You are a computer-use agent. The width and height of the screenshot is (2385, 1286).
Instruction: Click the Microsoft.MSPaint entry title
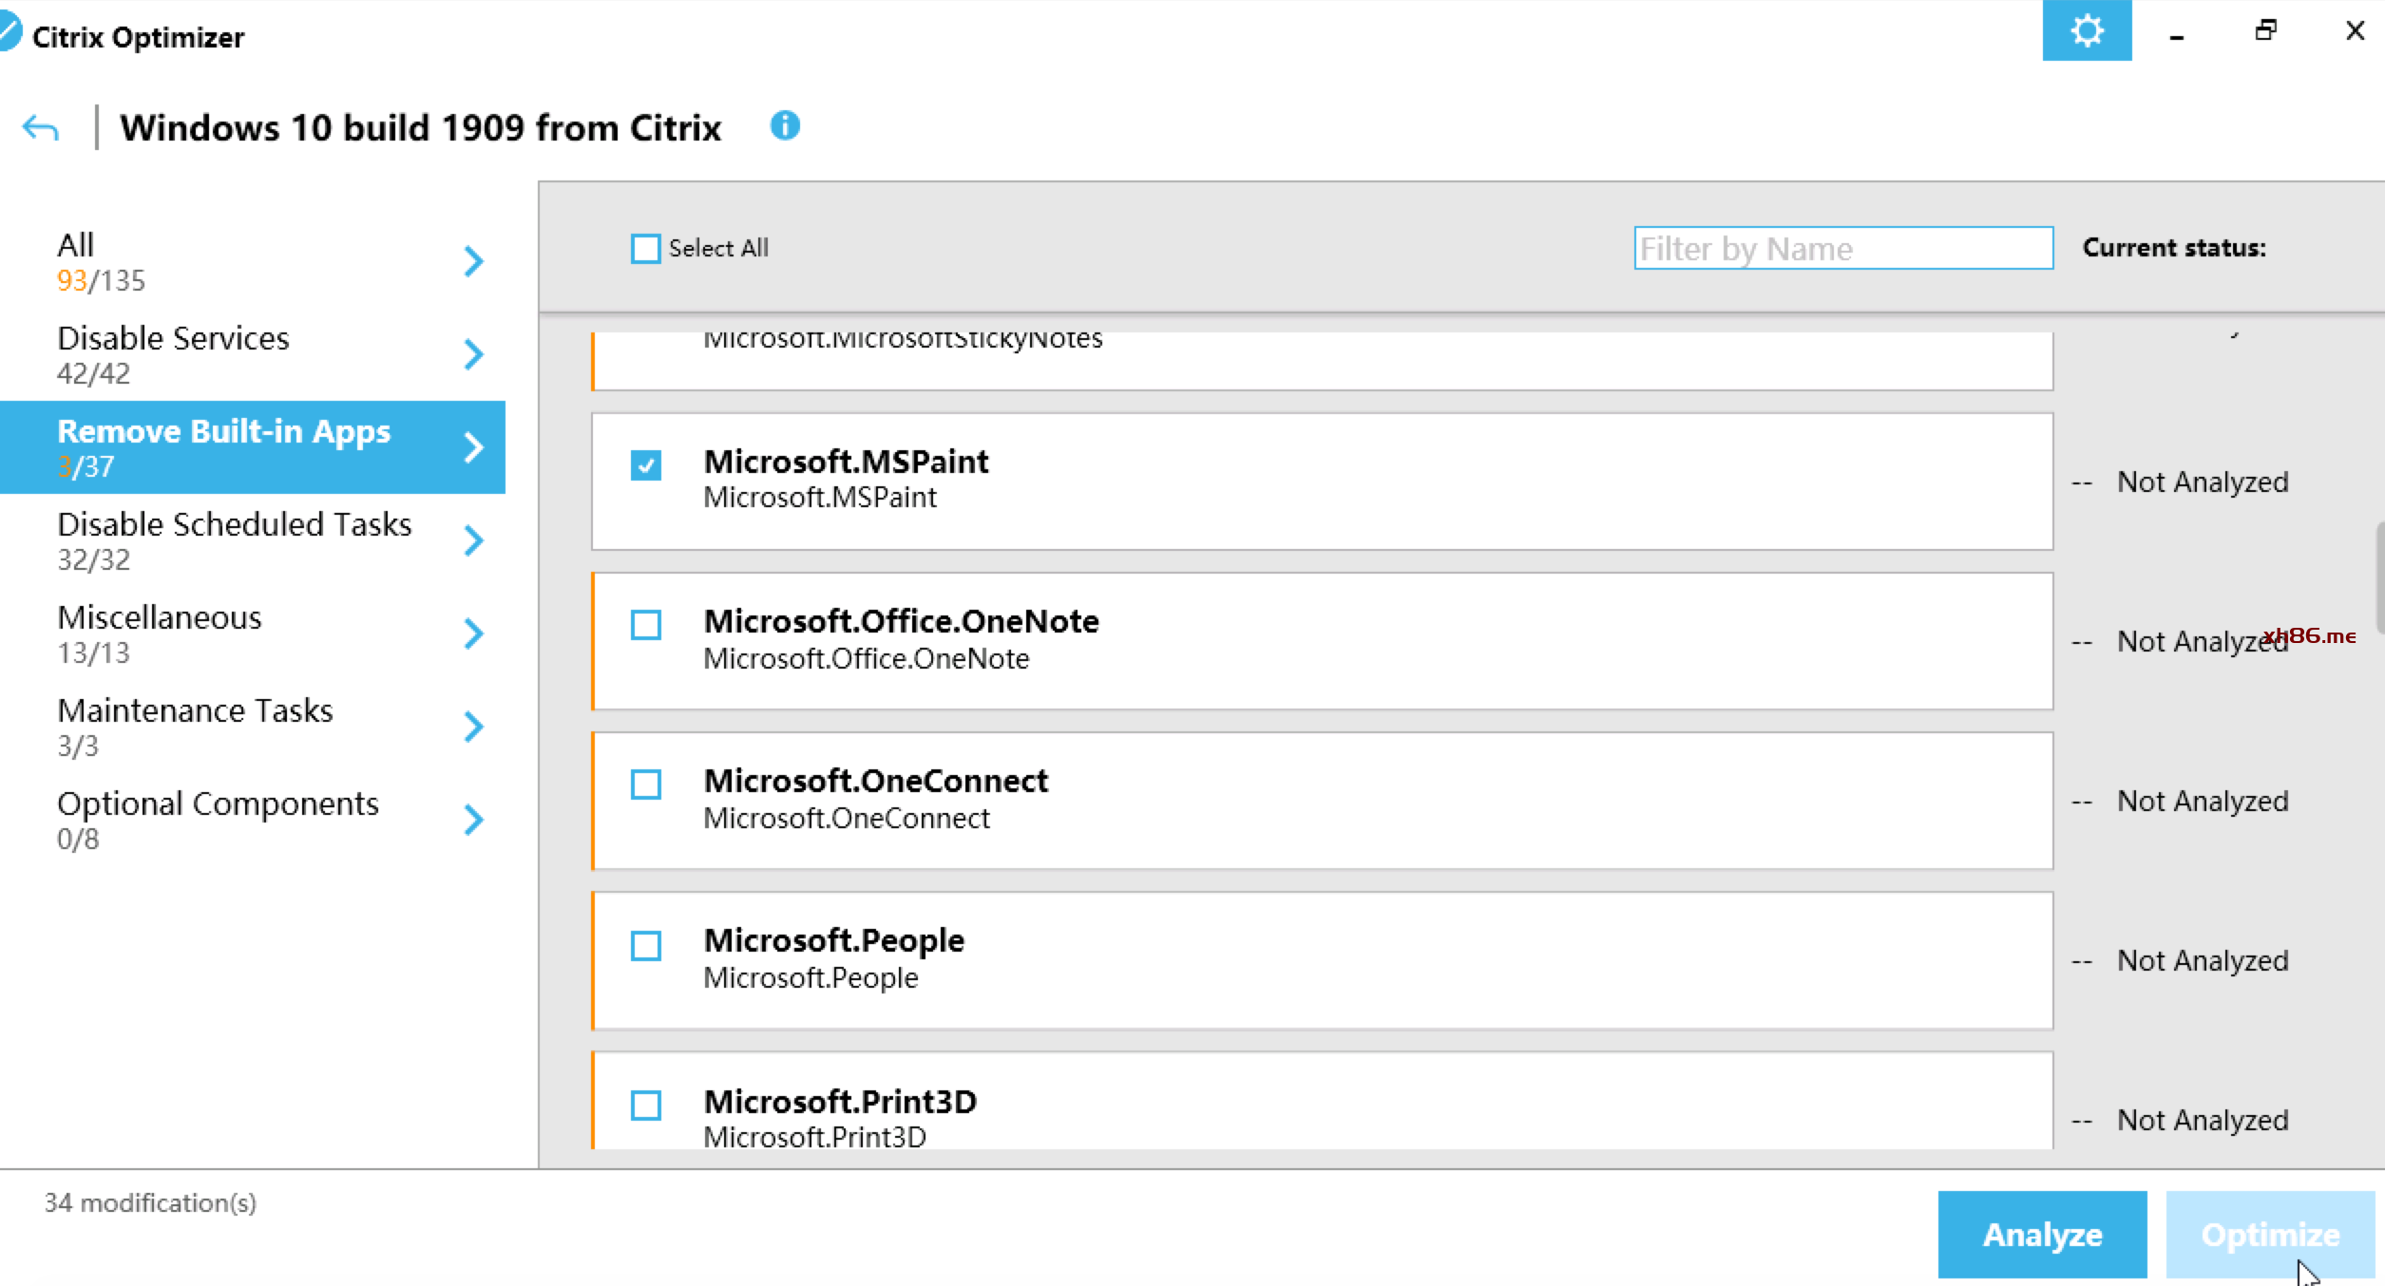click(x=846, y=462)
